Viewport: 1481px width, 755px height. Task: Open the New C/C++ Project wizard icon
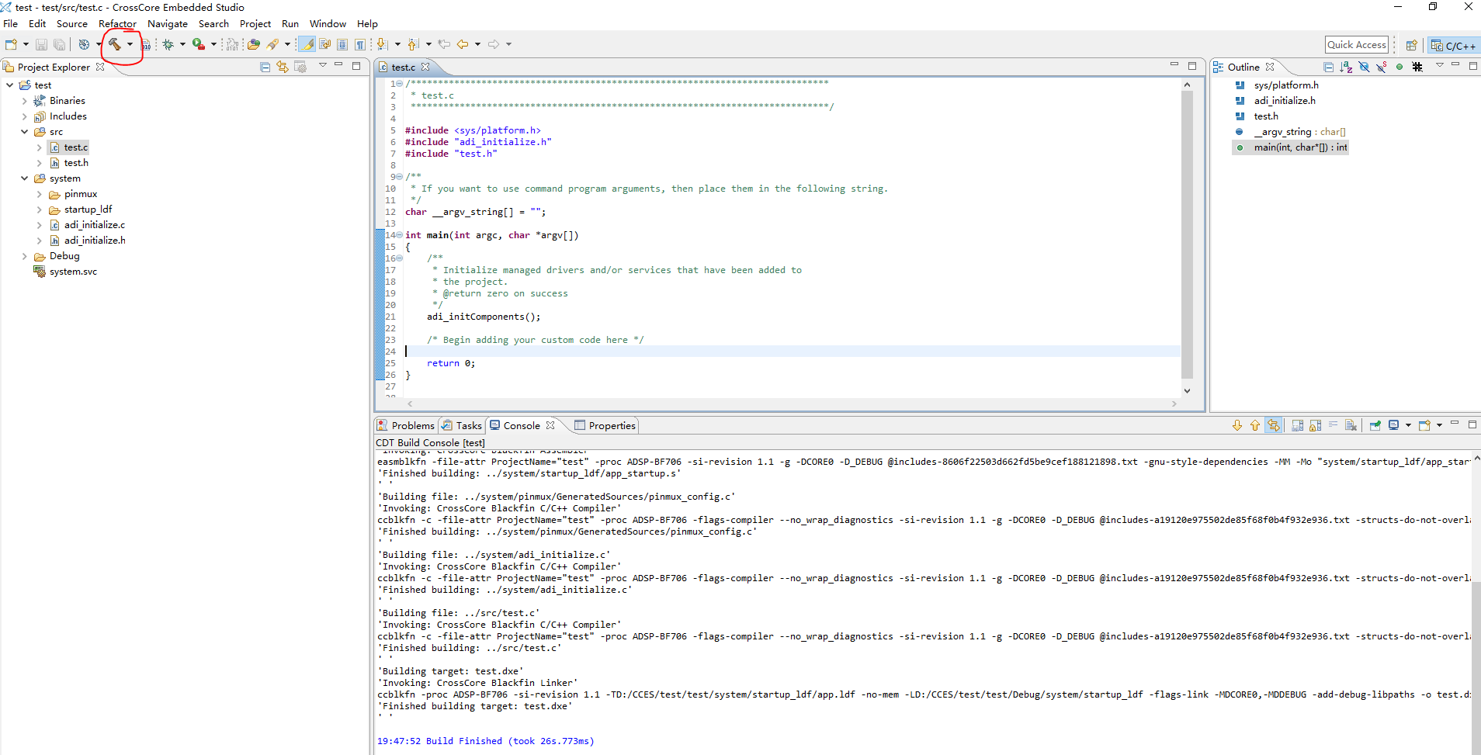(x=11, y=44)
